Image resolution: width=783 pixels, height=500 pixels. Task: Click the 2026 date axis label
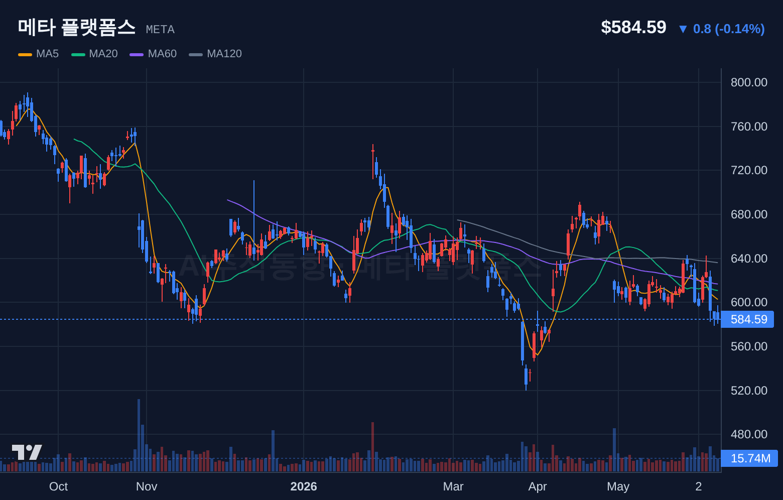[304, 486]
